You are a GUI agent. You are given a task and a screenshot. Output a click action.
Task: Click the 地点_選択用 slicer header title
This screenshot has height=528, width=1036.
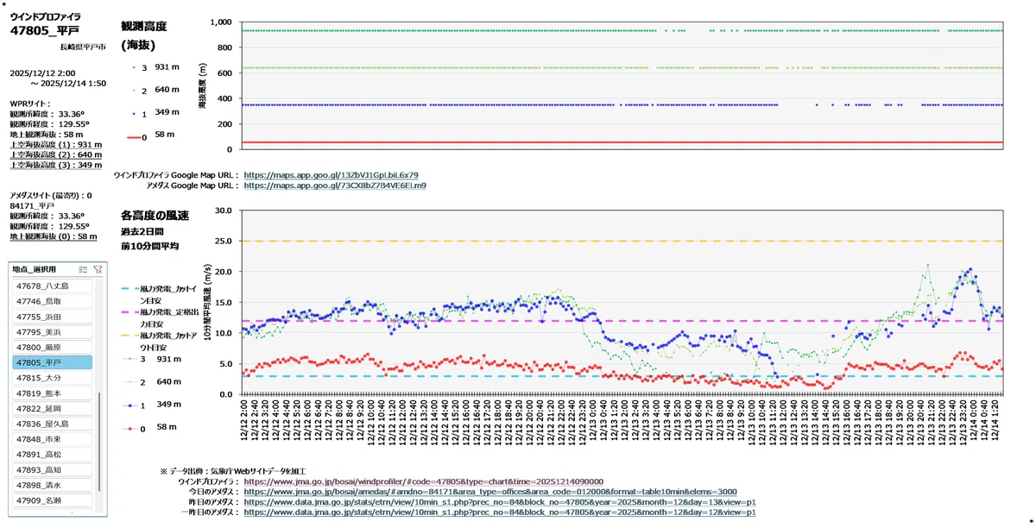tap(35, 269)
